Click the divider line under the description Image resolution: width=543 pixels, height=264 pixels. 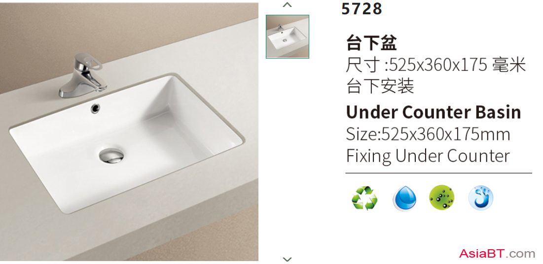pos(439,173)
